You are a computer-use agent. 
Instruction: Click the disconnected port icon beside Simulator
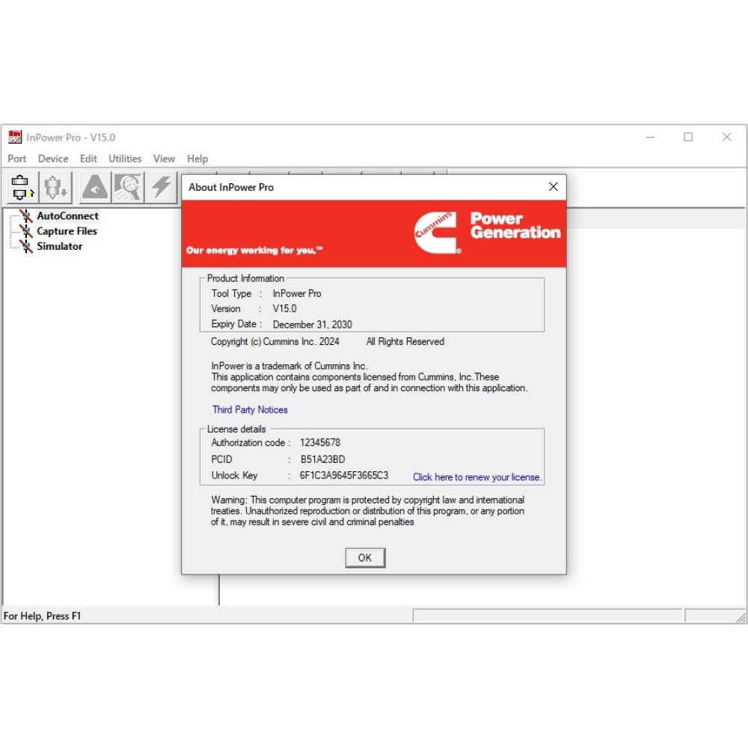pos(25,246)
